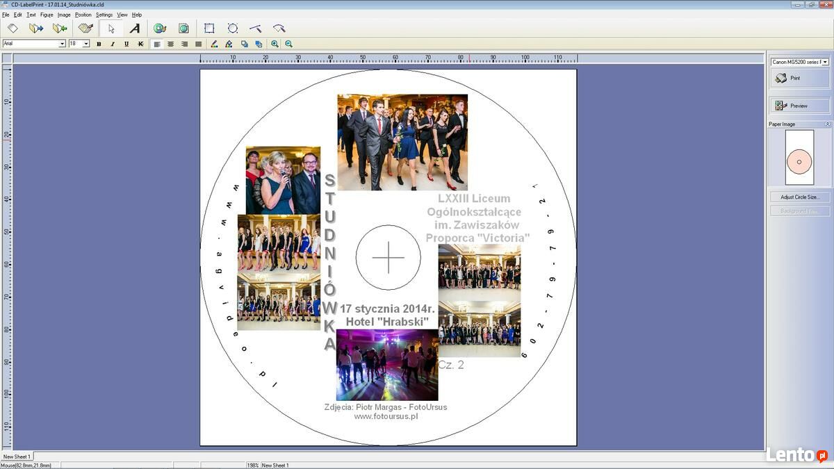The width and height of the screenshot is (834, 469).
Task: Open the Figure menu
Action: tap(47, 15)
